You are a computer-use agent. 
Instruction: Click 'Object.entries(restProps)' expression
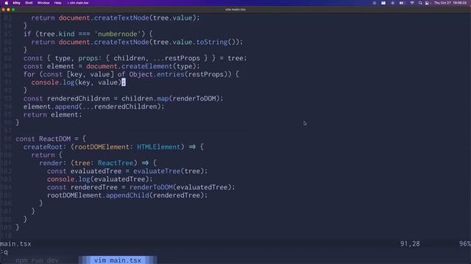(180, 74)
